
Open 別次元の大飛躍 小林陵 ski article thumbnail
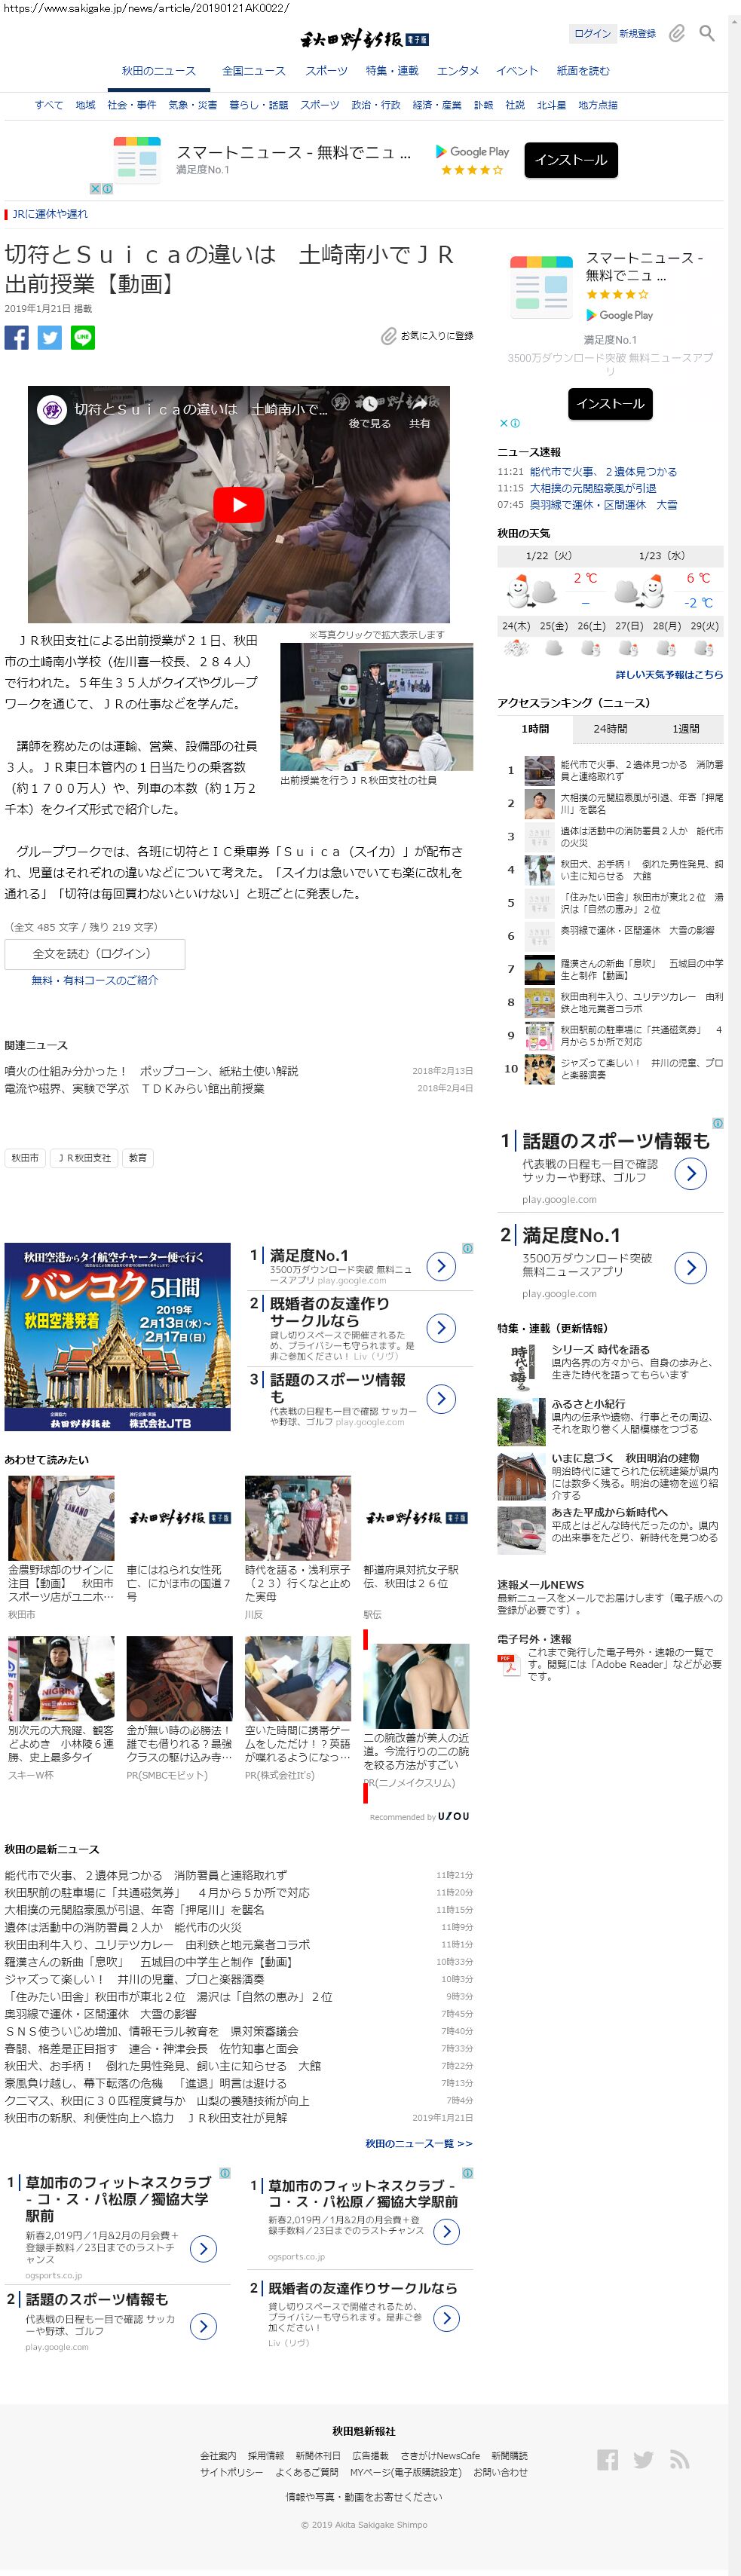tap(61, 1678)
